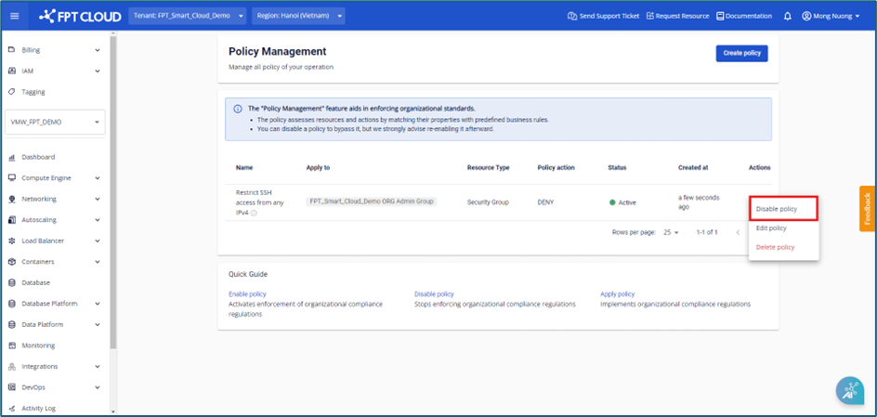Open the Tenant selector dropdown
This screenshot has height=417, width=877.
coord(187,16)
